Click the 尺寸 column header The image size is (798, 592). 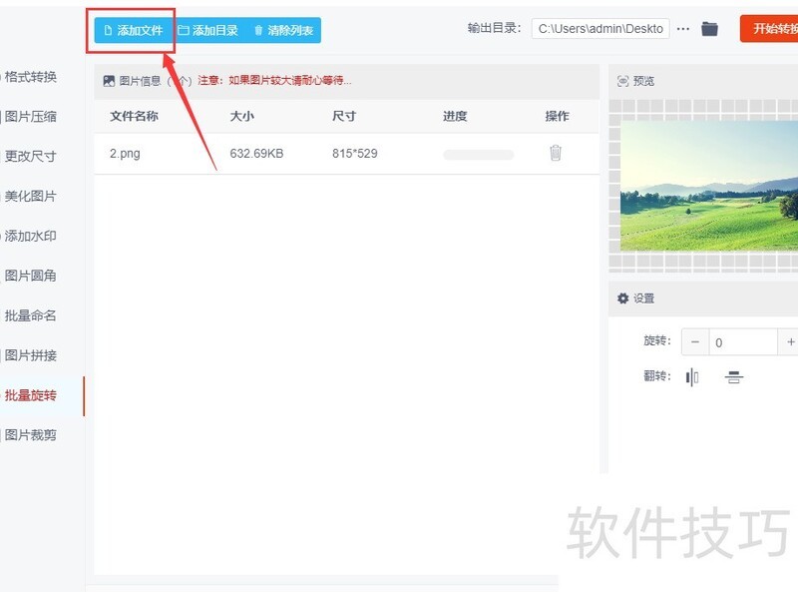click(344, 116)
